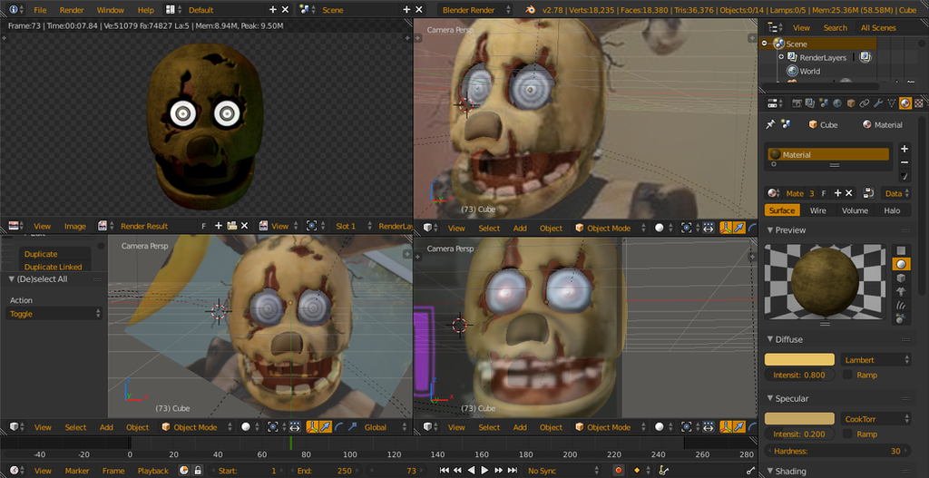The image size is (929, 478).
Task: Open the Playback menu in timeline
Action: (152, 471)
